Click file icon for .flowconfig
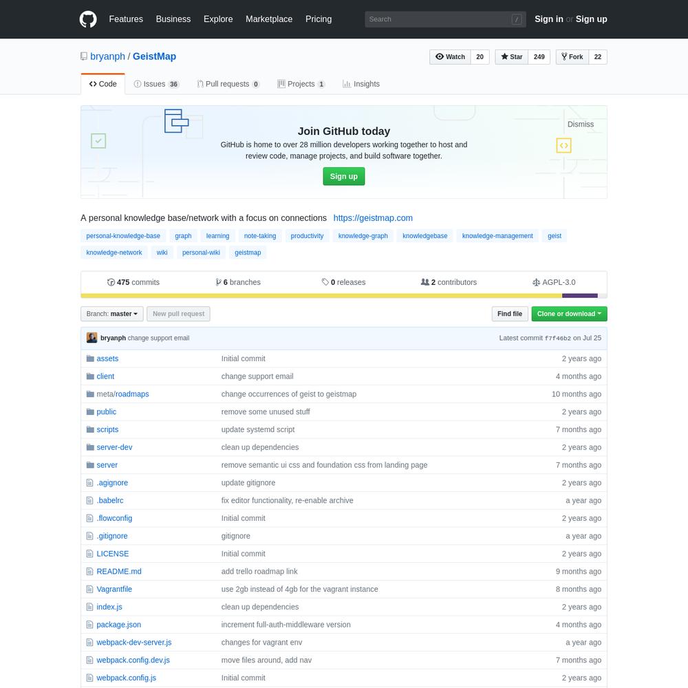688x688 pixels. [x=90, y=518]
